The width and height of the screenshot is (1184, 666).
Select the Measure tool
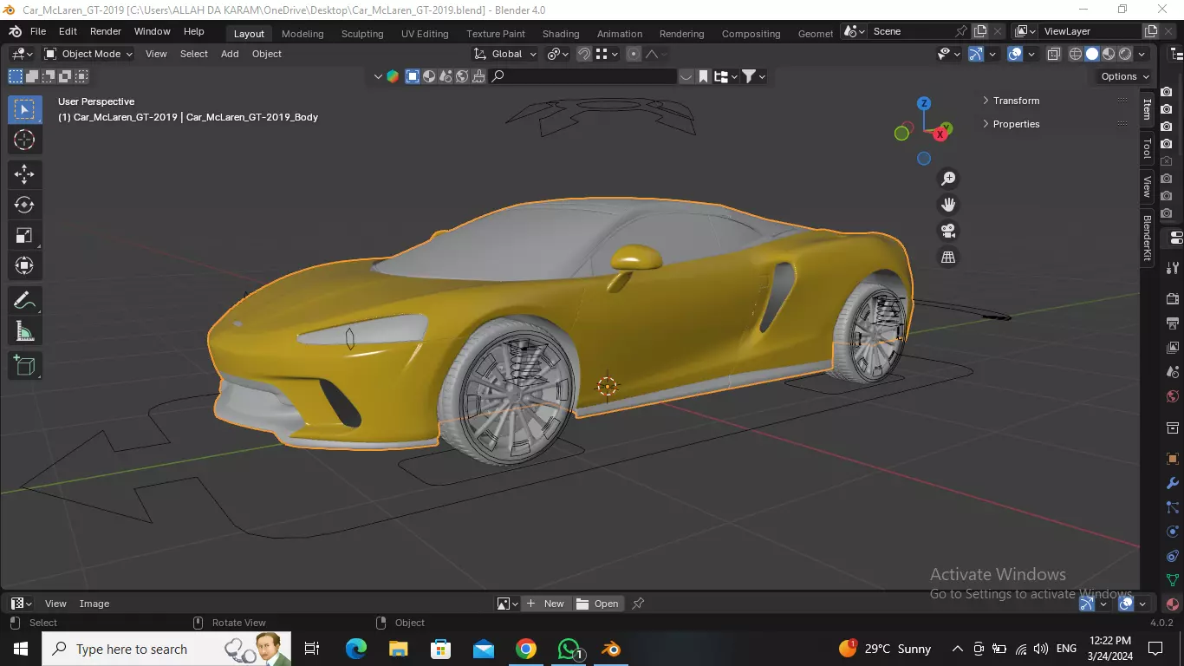pyautogui.click(x=24, y=331)
